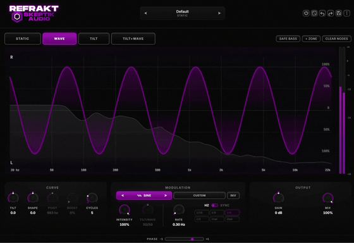Select the WAVE mode tab
The width and height of the screenshot is (354, 243).
pos(59,39)
